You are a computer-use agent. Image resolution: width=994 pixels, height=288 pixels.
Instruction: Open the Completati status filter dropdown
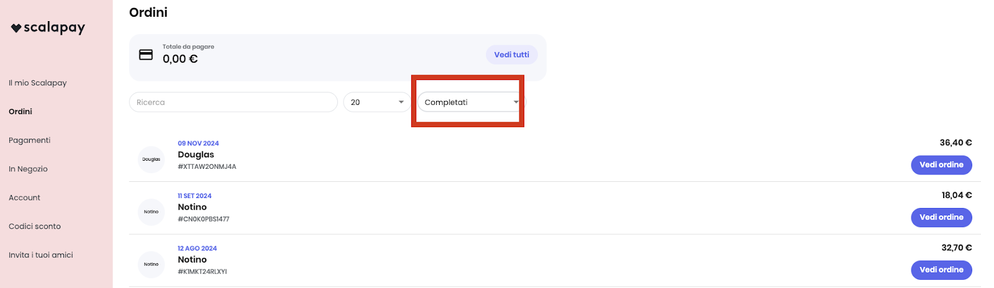tap(472, 102)
